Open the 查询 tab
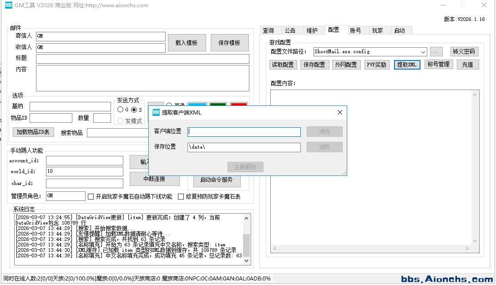496x285 pixels. pyautogui.click(x=268, y=30)
